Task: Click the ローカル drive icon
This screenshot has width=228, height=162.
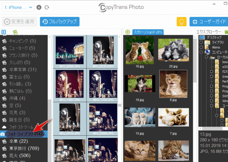Action: pyautogui.click(x=212, y=57)
